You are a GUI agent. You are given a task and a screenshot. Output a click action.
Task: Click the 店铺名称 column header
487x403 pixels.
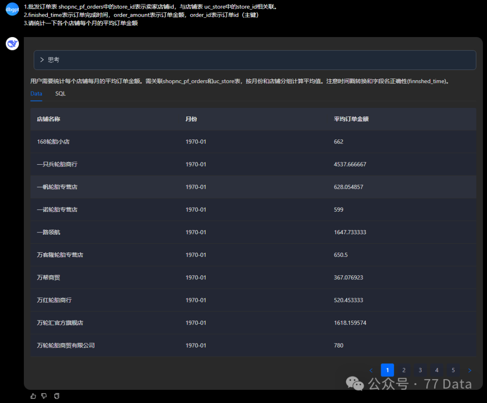click(50, 119)
